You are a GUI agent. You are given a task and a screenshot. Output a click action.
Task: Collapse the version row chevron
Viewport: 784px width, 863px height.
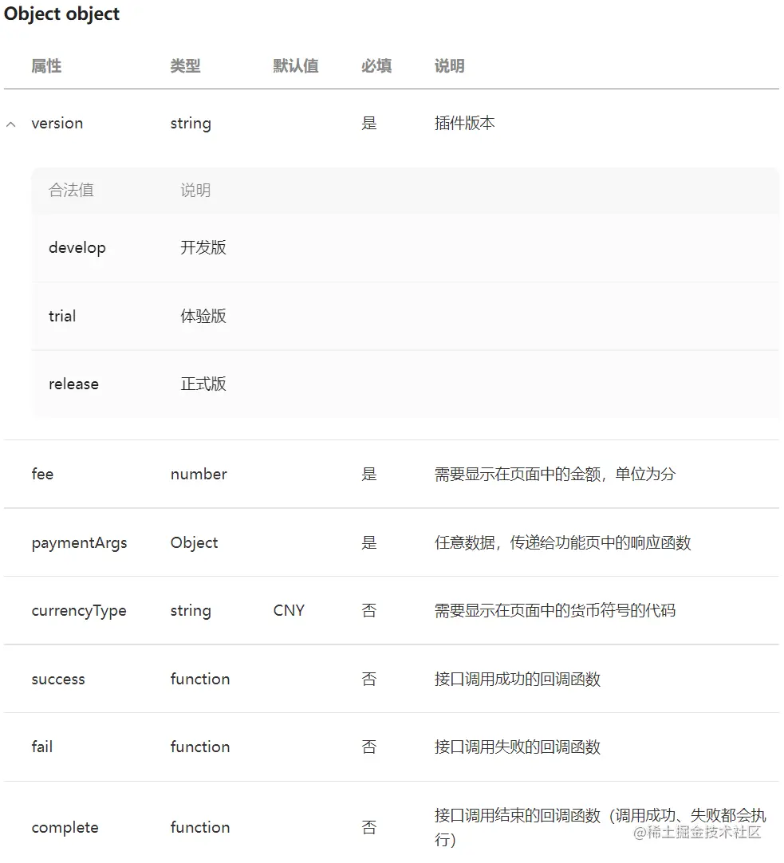[x=10, y=124]
